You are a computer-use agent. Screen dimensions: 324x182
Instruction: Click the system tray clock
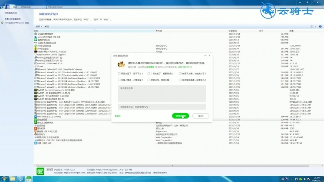coord(317,179)
